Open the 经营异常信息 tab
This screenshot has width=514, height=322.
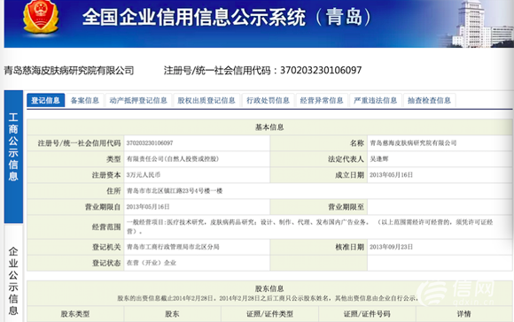[x=322, y=100]
